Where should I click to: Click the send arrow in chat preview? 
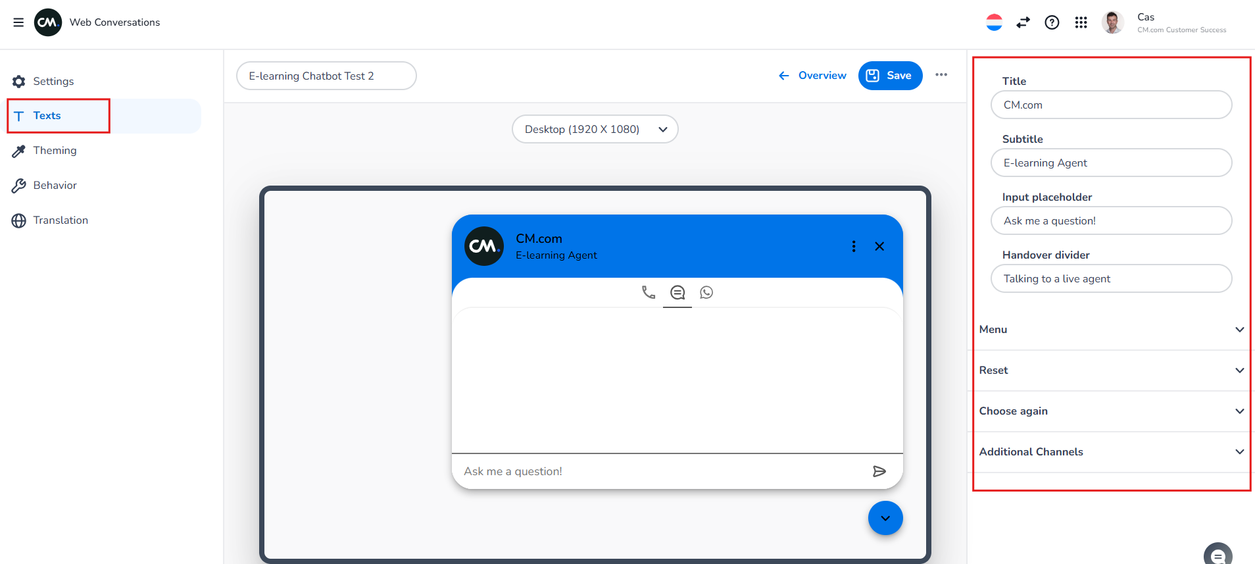click(x=879, y=471)
